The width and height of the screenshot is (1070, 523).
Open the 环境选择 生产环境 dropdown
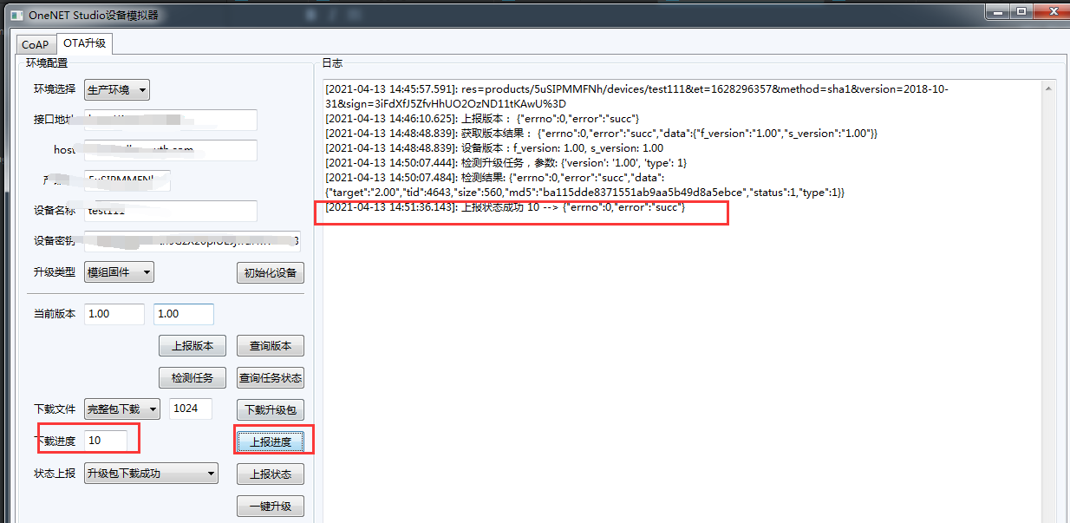[x=117, y=89]
